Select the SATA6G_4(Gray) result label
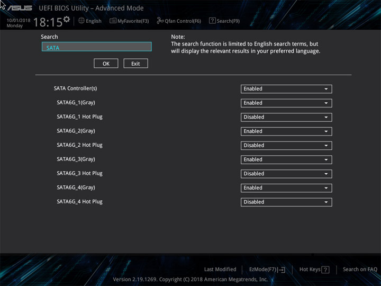381x286 pixels. (x=76, y=187)
